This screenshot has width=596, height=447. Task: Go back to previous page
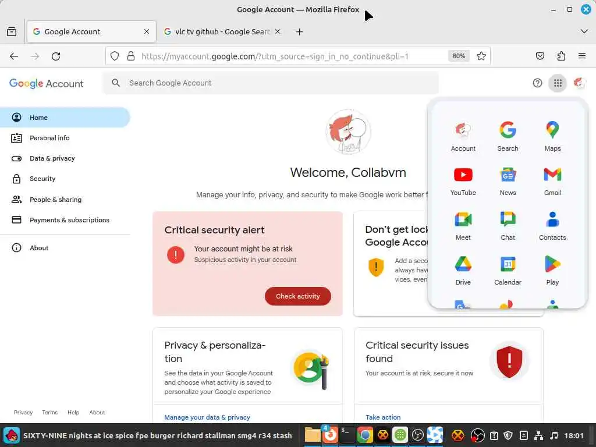[x=14, y=56]
